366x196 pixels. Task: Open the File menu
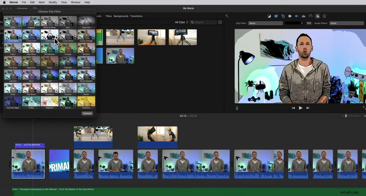coord(24,2)
